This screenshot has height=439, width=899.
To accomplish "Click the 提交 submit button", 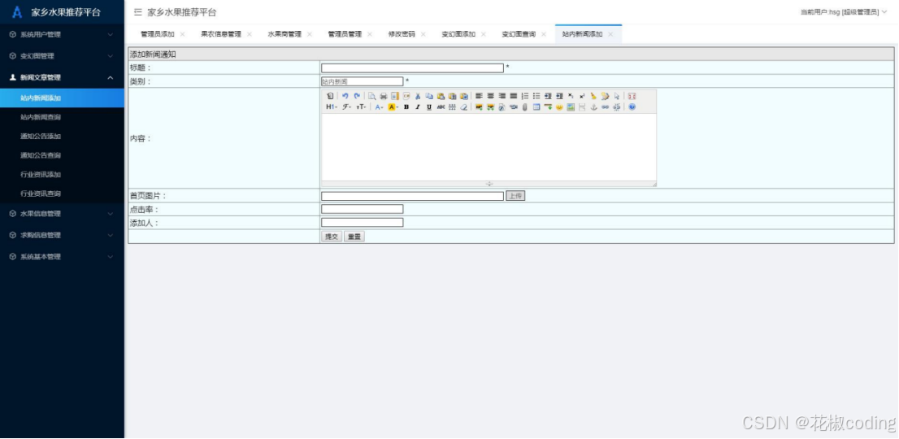I will tap(332, 237).
